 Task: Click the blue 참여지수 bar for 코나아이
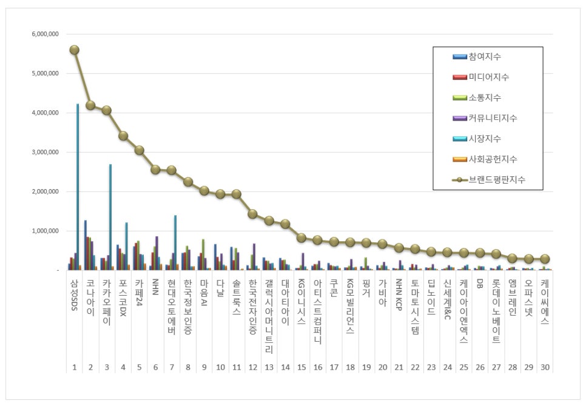86,245
